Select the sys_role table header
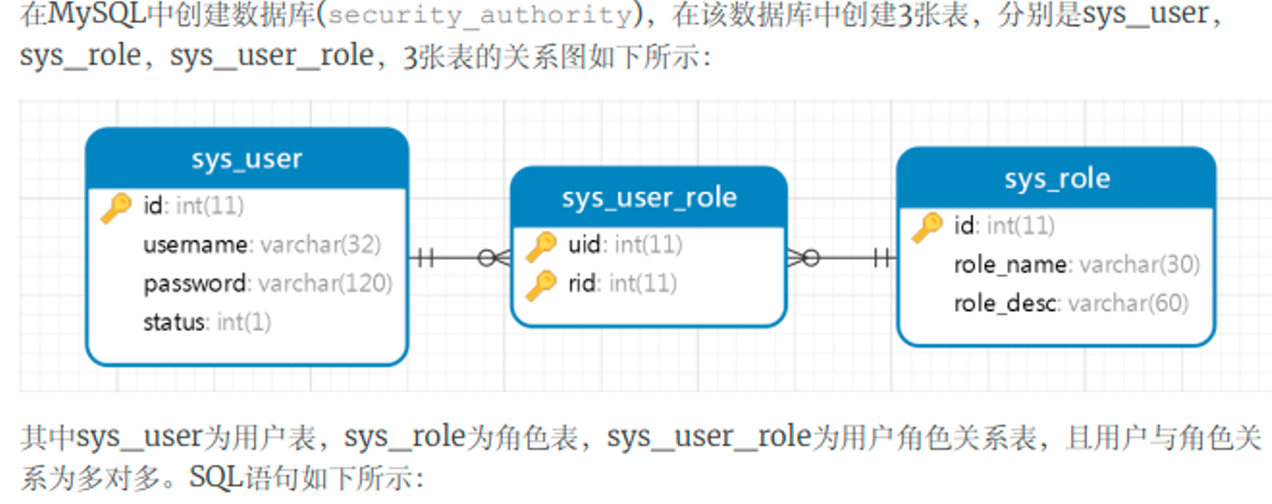The image size is (1272, 504). (1056, 178)
